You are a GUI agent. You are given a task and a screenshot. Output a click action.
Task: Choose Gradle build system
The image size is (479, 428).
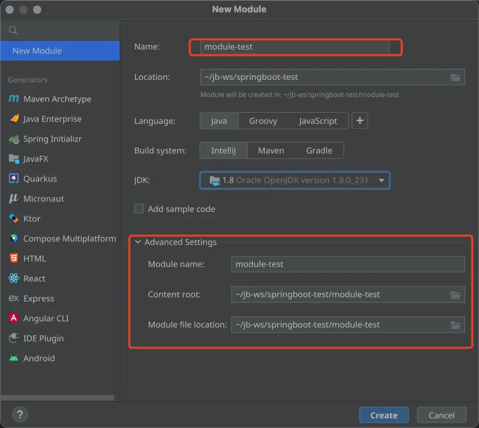coord(319,150)
